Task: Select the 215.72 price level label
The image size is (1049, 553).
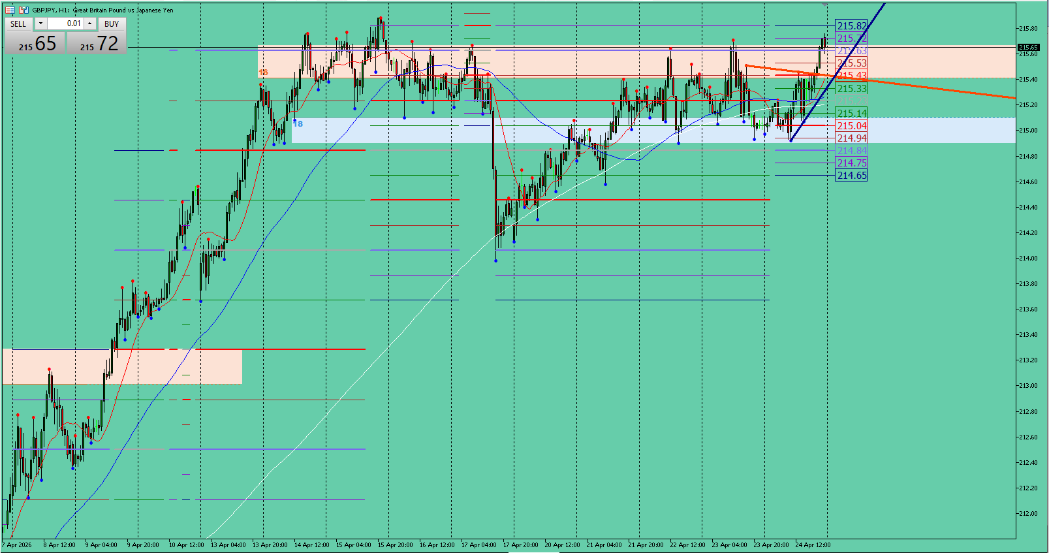Action: tap(851, 39)
